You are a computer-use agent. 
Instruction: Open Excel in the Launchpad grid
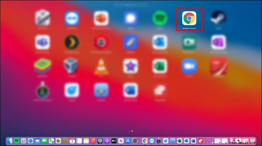pyautogui.click(x=160, y=66)
